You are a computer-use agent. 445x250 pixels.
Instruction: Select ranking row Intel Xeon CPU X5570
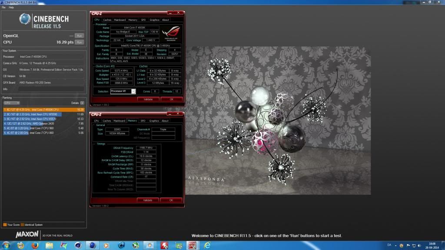point(44,119)
